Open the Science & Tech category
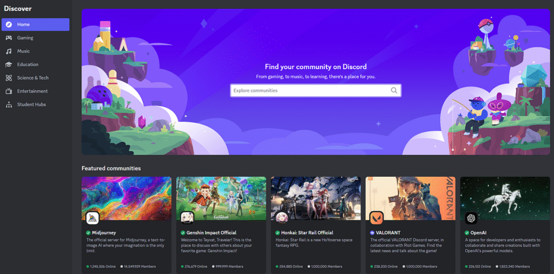 [35, 78]
